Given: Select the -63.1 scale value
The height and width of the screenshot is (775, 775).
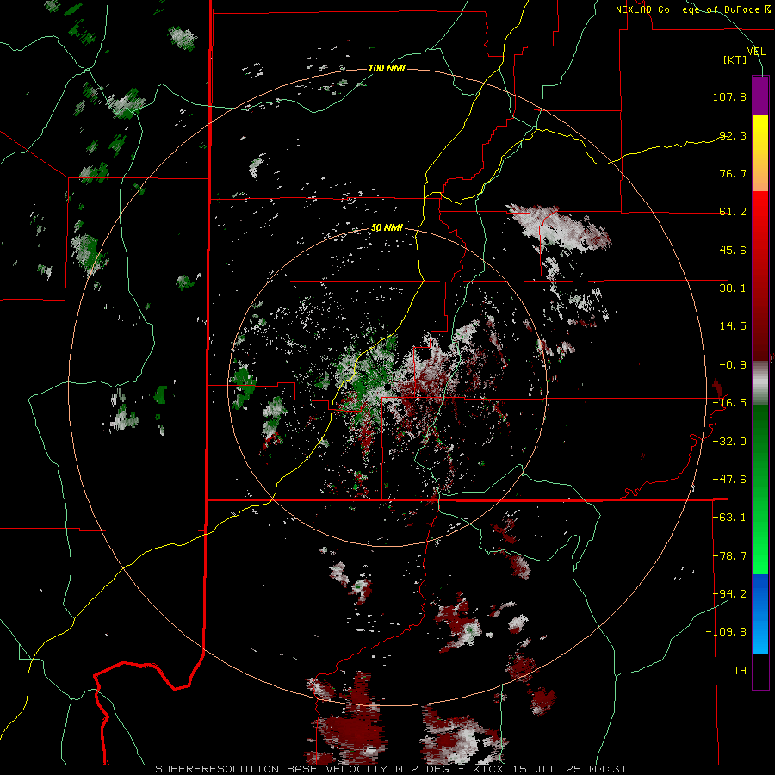Looking at the screenshot, I should tap(729, 518).
